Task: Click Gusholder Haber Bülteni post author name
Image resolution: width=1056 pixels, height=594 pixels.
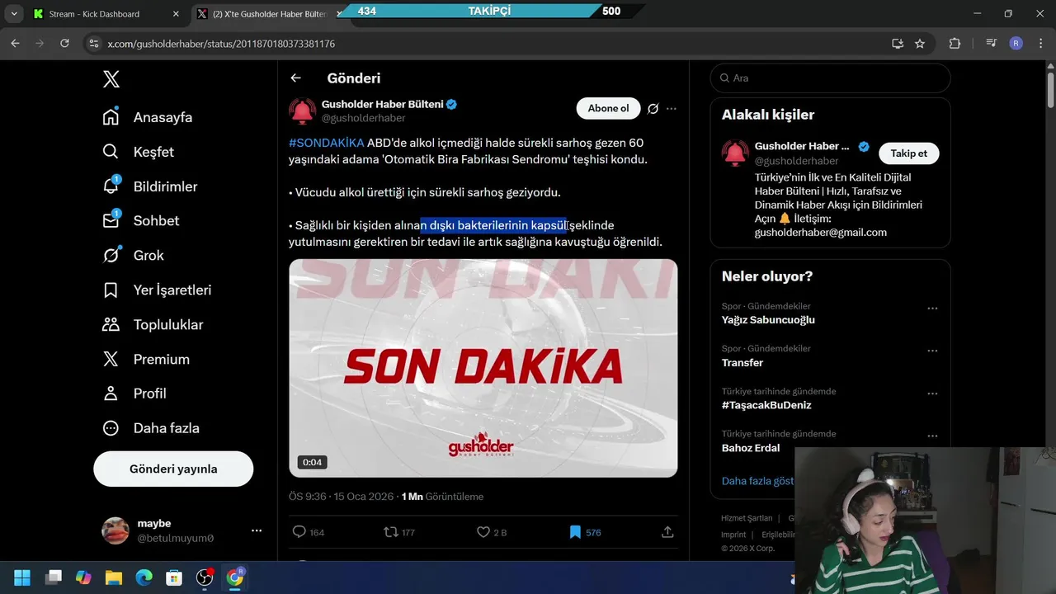Action: [x=382, y=104]
